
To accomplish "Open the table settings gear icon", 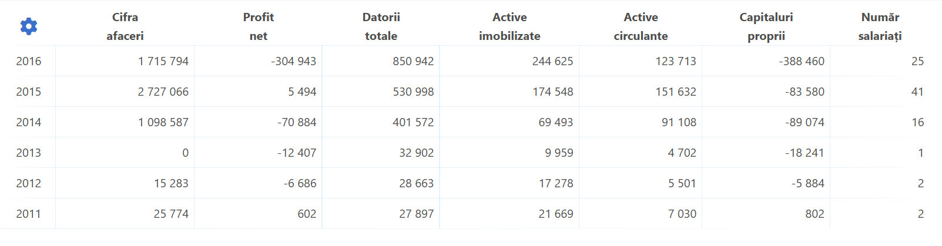I will pos(29,26).
